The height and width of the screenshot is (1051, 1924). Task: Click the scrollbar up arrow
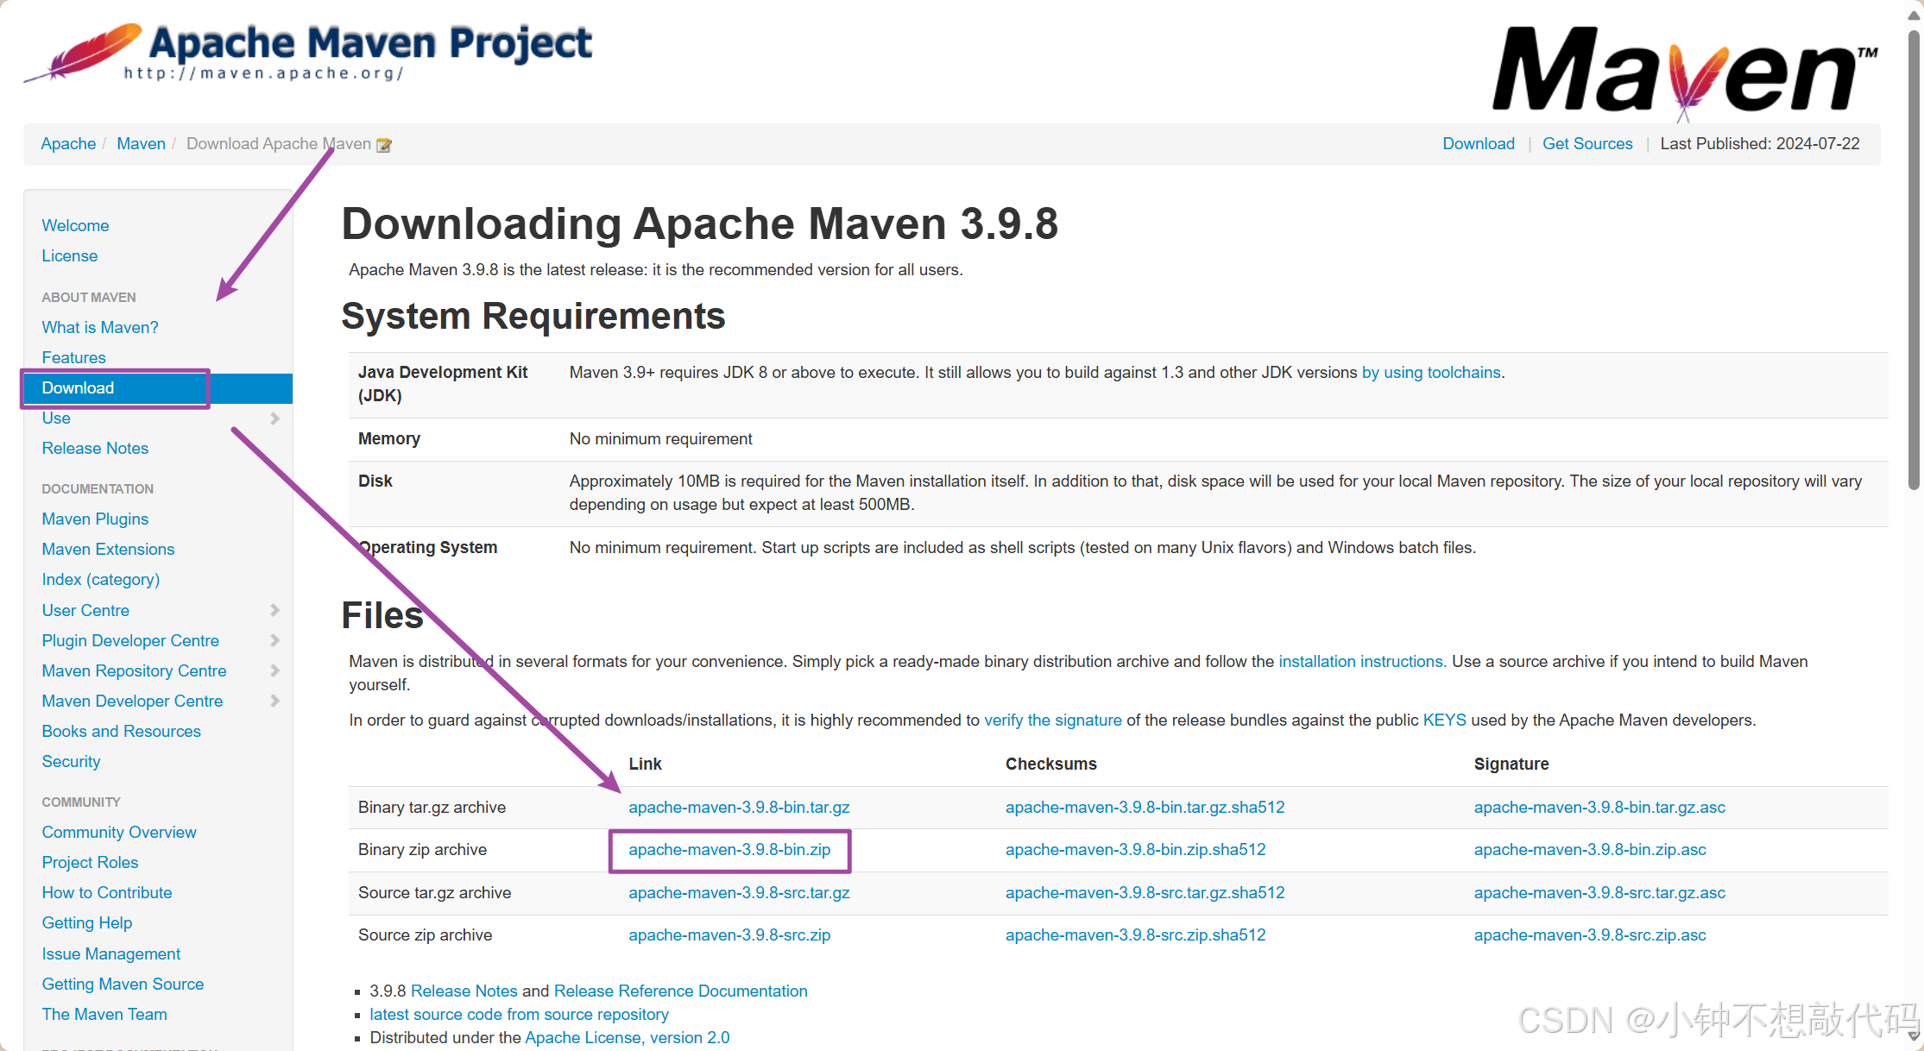click(1914, 14)
